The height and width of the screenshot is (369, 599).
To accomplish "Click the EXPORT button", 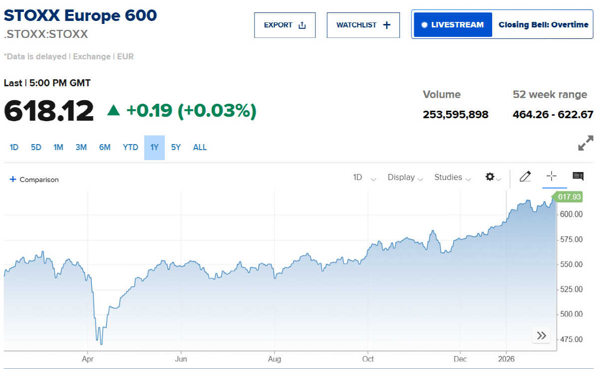I will (x=285, y=24).
